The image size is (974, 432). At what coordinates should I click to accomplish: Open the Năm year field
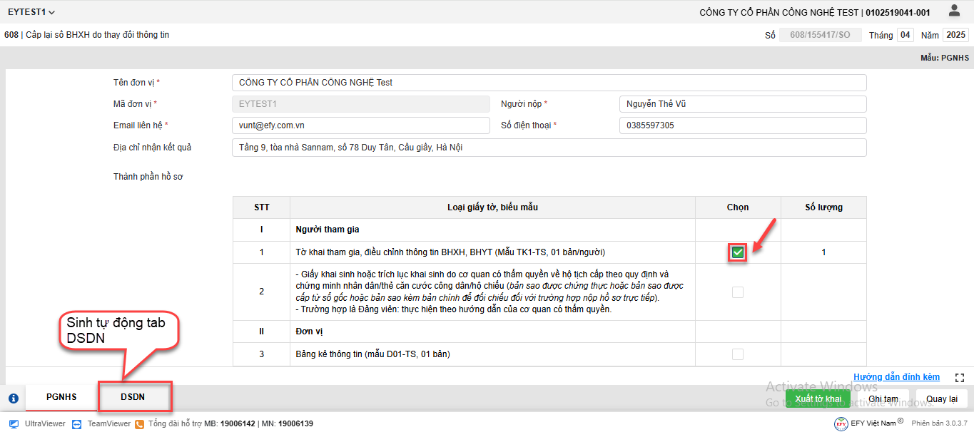click(x=955, y=35)
